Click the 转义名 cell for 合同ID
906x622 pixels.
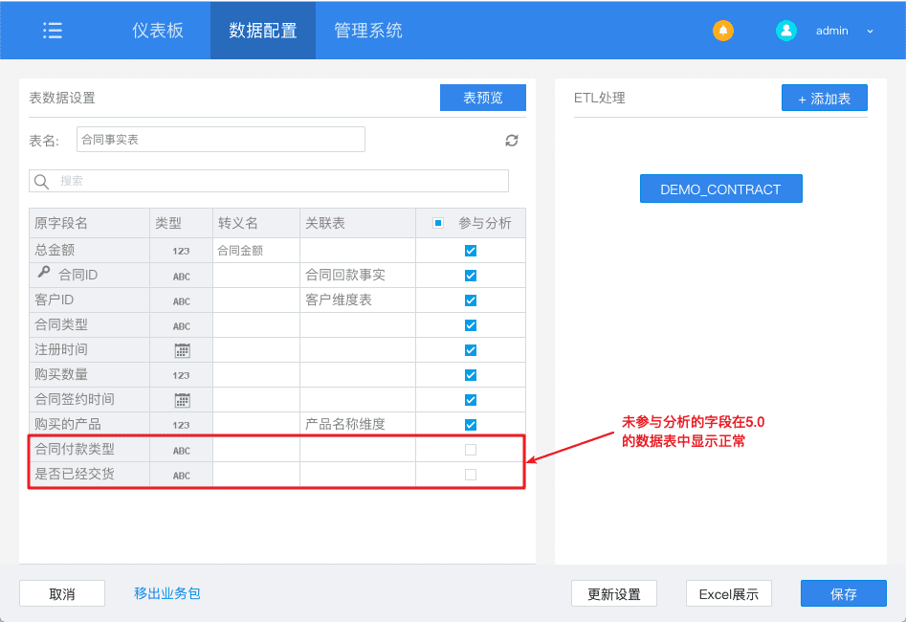[x=256, y=276]
